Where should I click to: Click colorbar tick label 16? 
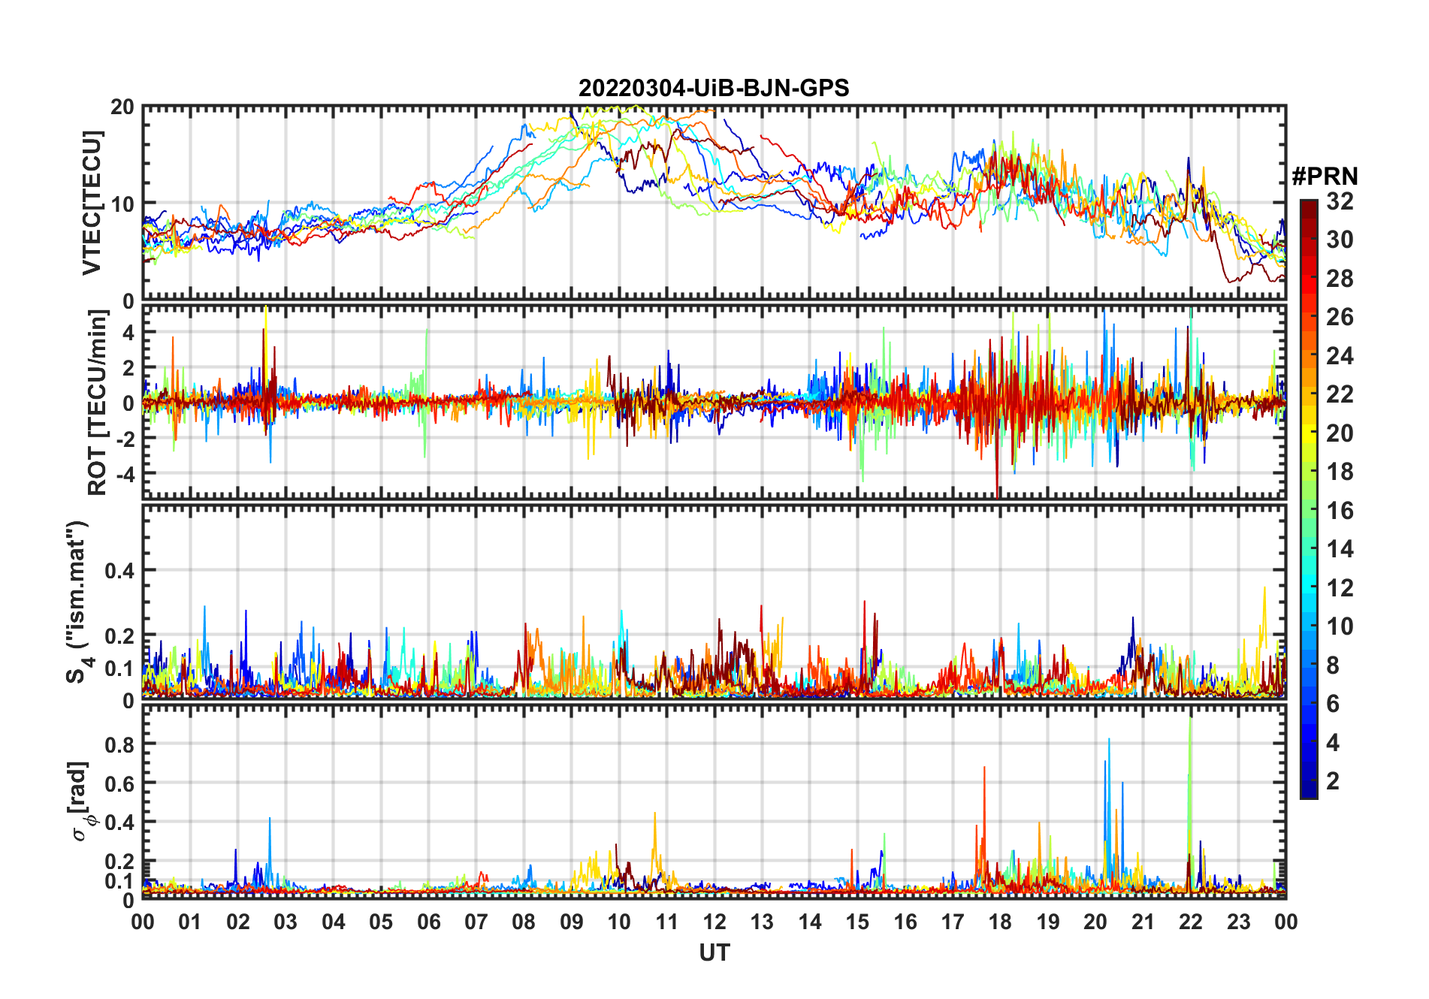(1340, 511)
